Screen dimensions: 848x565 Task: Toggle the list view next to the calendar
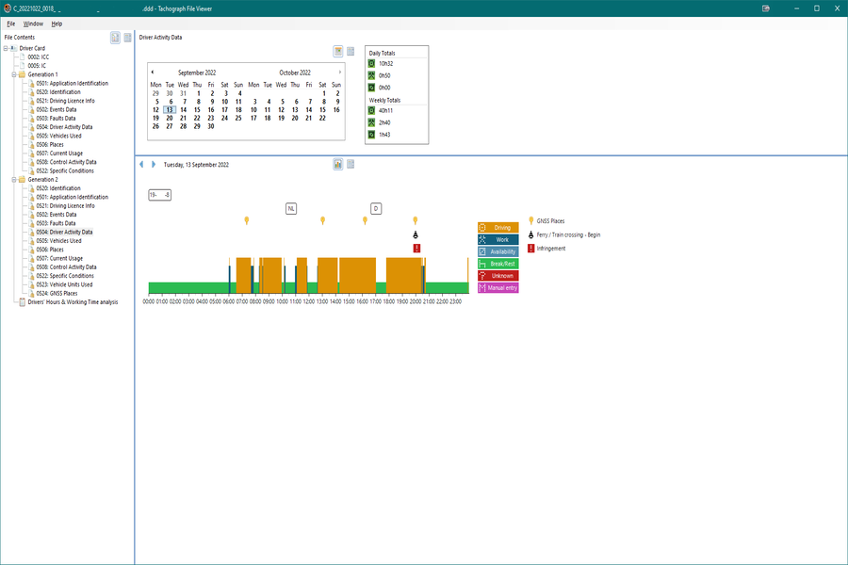(351, 52)
